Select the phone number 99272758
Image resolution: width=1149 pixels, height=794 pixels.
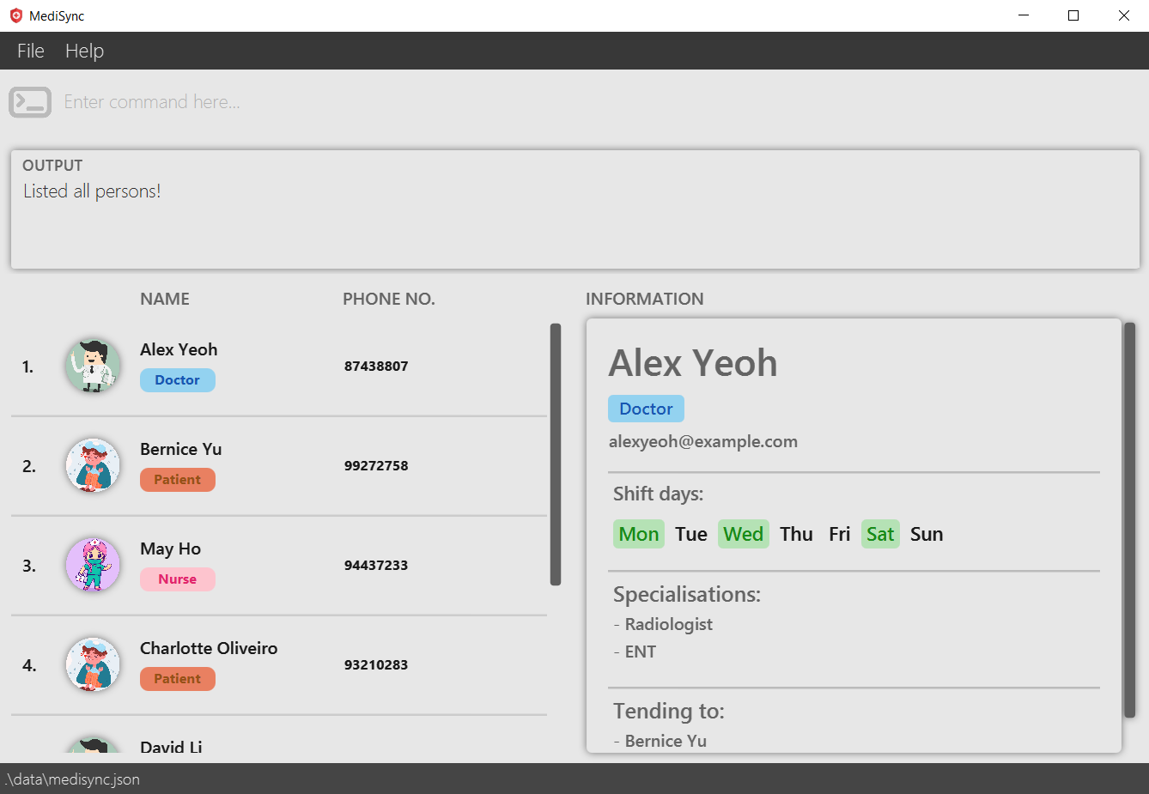click(x=376, y=466)
